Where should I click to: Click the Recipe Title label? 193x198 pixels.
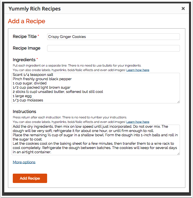point(25,37)
